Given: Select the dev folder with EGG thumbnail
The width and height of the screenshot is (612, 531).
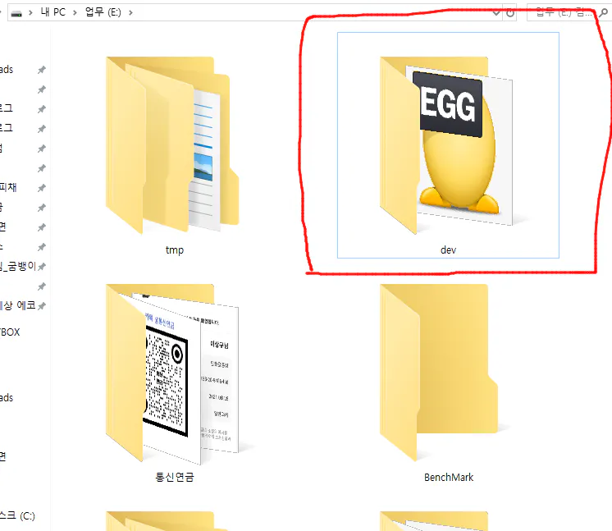Looking at the screenshot, I should point(446,145).
